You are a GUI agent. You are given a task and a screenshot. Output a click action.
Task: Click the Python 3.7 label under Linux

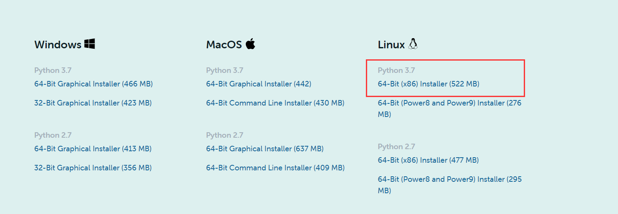pos(396,70)
